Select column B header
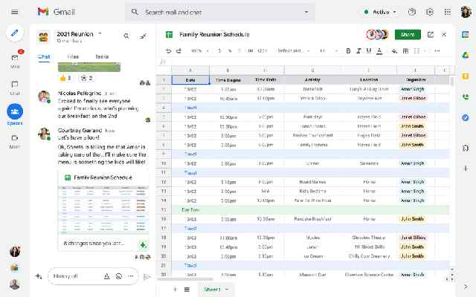Screen dimensions: 476x297 (228, 70)
